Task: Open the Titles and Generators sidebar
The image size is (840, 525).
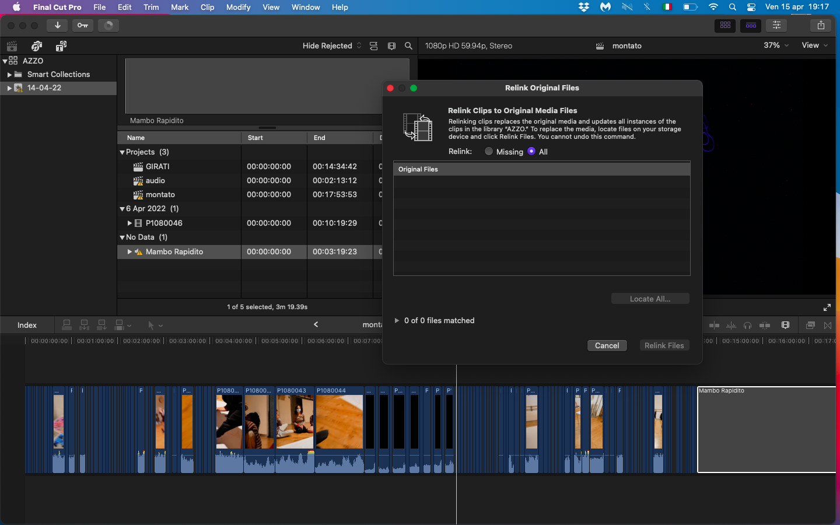Action: point(61,46)
